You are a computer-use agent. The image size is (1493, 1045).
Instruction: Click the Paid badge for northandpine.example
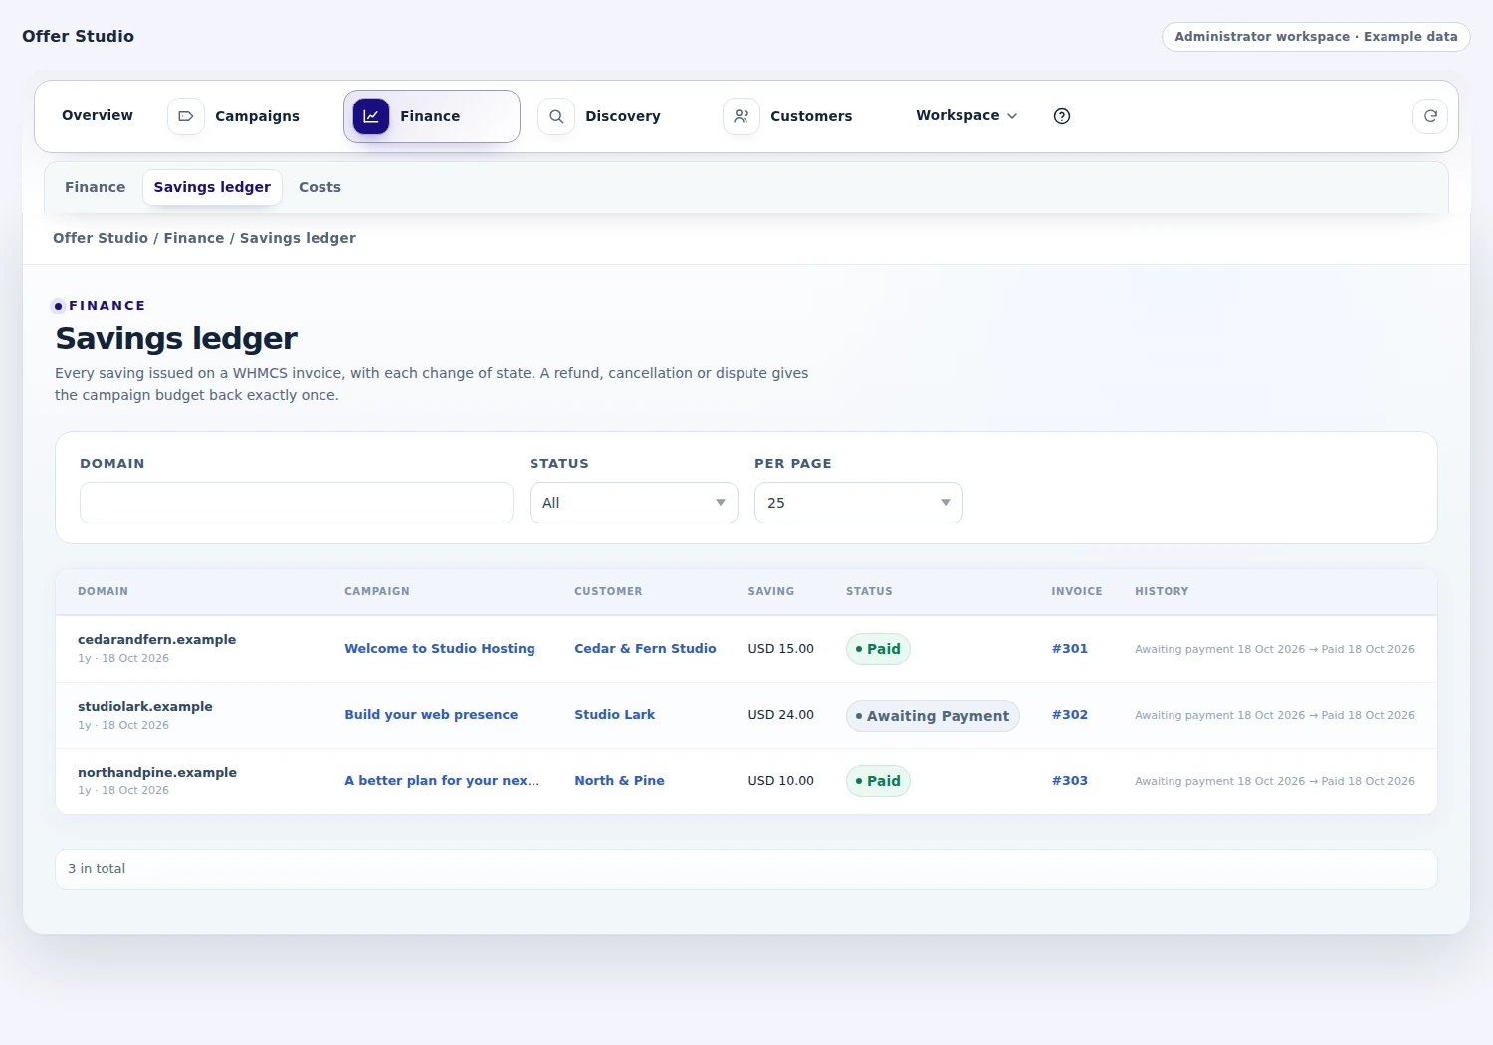coord(878,781)
